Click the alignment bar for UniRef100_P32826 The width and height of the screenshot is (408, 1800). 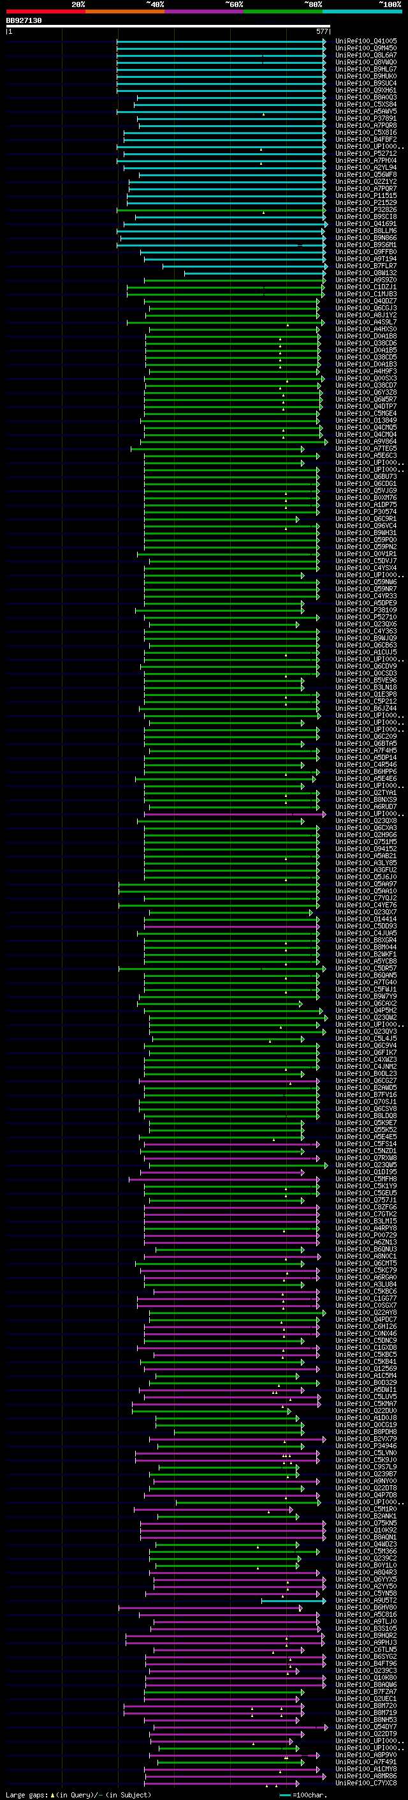coord(221,209)
